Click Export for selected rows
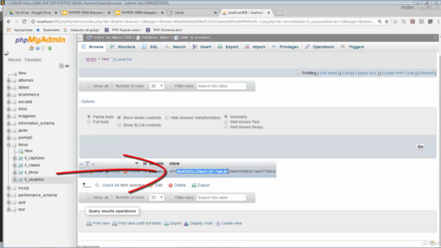Image resolution: width=441 pixels, height=248 pixels. coord(201,185)
